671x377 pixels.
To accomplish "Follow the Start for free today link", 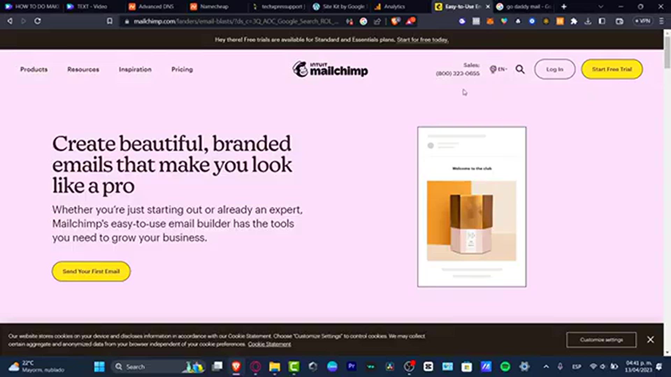I will click(x=423, y=40).
